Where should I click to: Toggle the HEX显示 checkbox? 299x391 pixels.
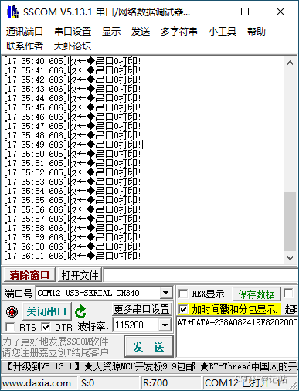[183, 294]
